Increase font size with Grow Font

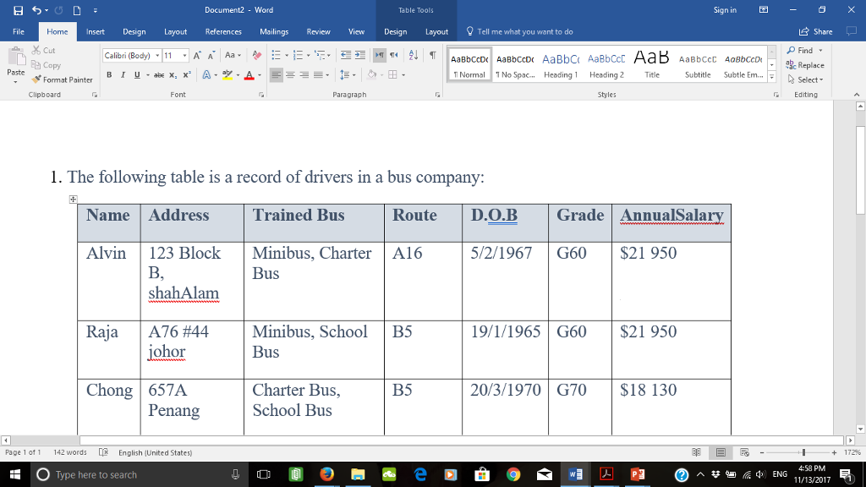click(x=197, y=56)
